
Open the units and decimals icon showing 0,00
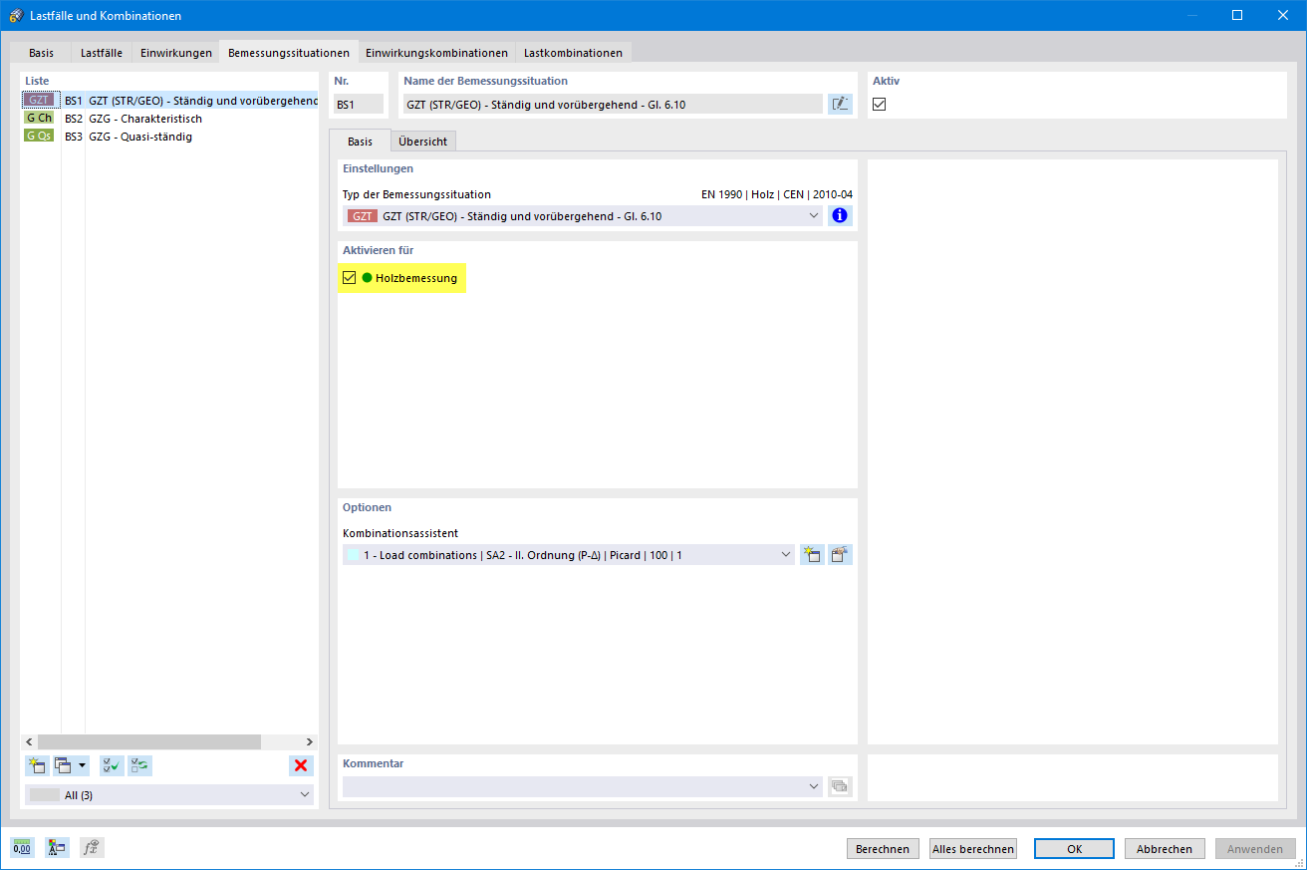22,848
